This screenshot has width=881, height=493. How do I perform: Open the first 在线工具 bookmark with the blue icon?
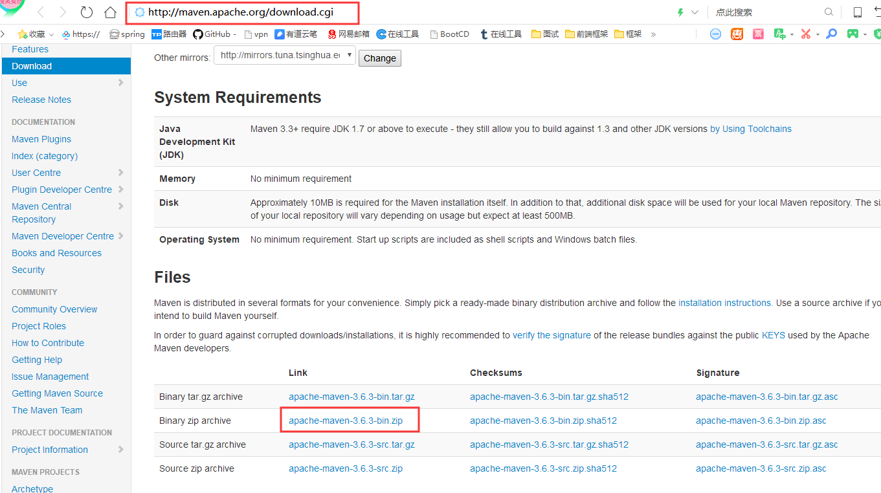pyautogui.click(x=397, y=34)
